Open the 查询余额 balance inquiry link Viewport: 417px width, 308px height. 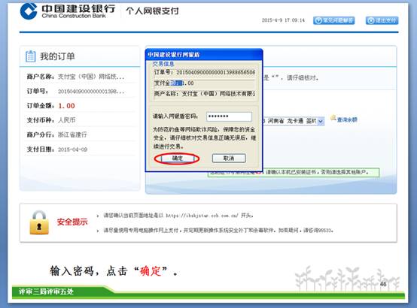[x=347, y=119]
